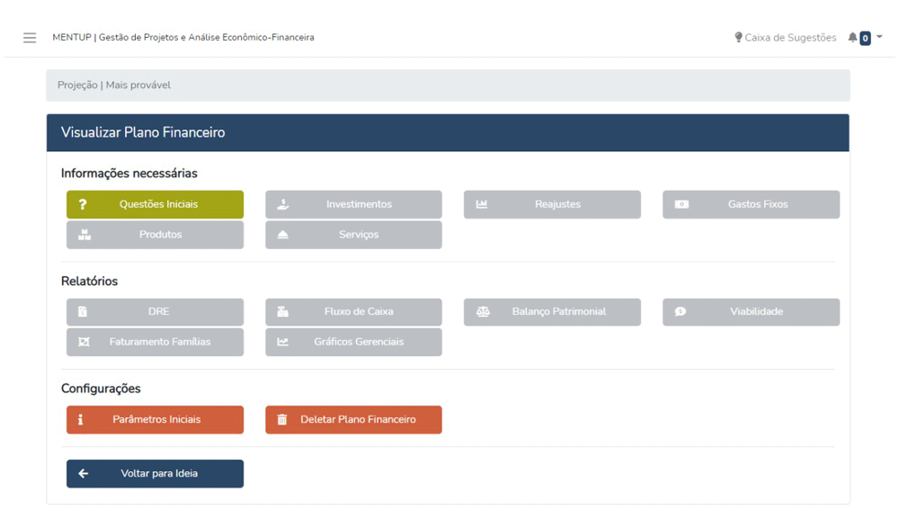Click the Gastos Fixos money icon
The width and height of the screenshot is (899, 528).
[x=681, y=204]
